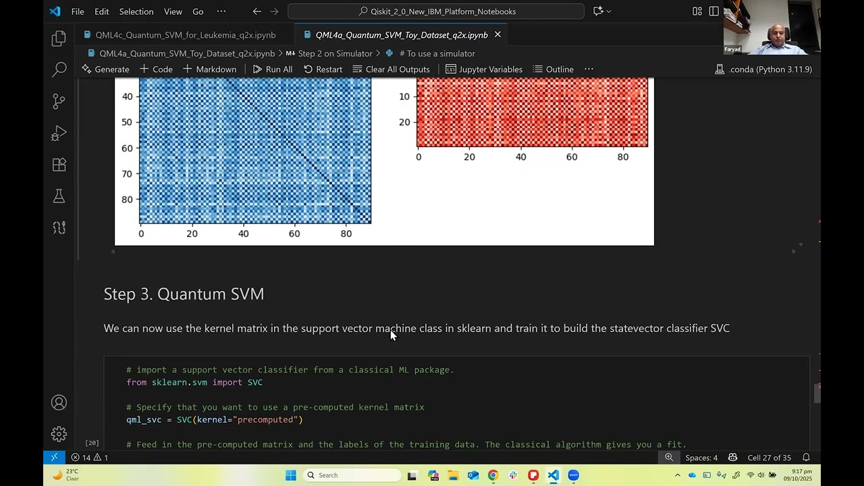Click the 'Step 3. Quantum SVM' heading
864x486 pixels.
point(184,294)
